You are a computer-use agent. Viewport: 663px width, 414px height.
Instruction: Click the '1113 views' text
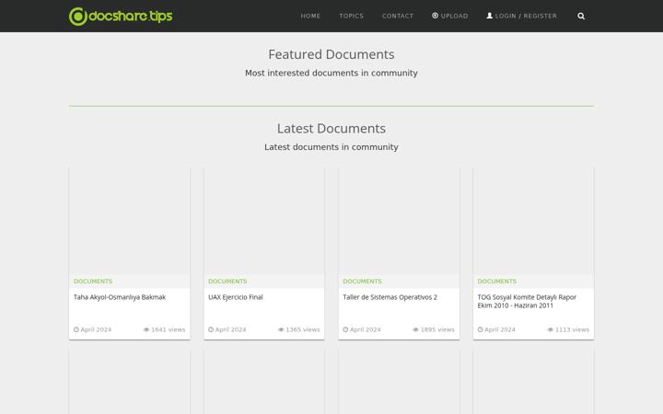tap(572, 329)
